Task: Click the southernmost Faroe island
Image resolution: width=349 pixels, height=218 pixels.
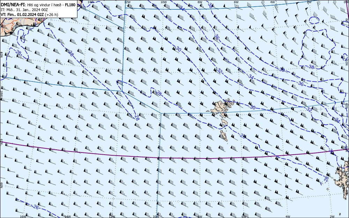Action: click(224, 135)
